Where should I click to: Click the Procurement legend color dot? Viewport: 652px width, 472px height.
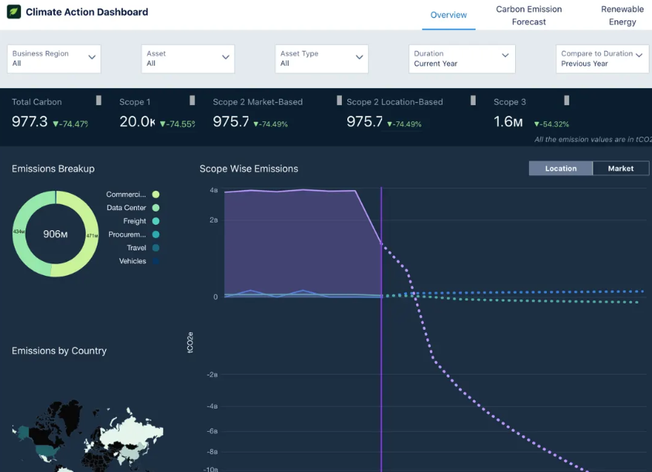156,234
